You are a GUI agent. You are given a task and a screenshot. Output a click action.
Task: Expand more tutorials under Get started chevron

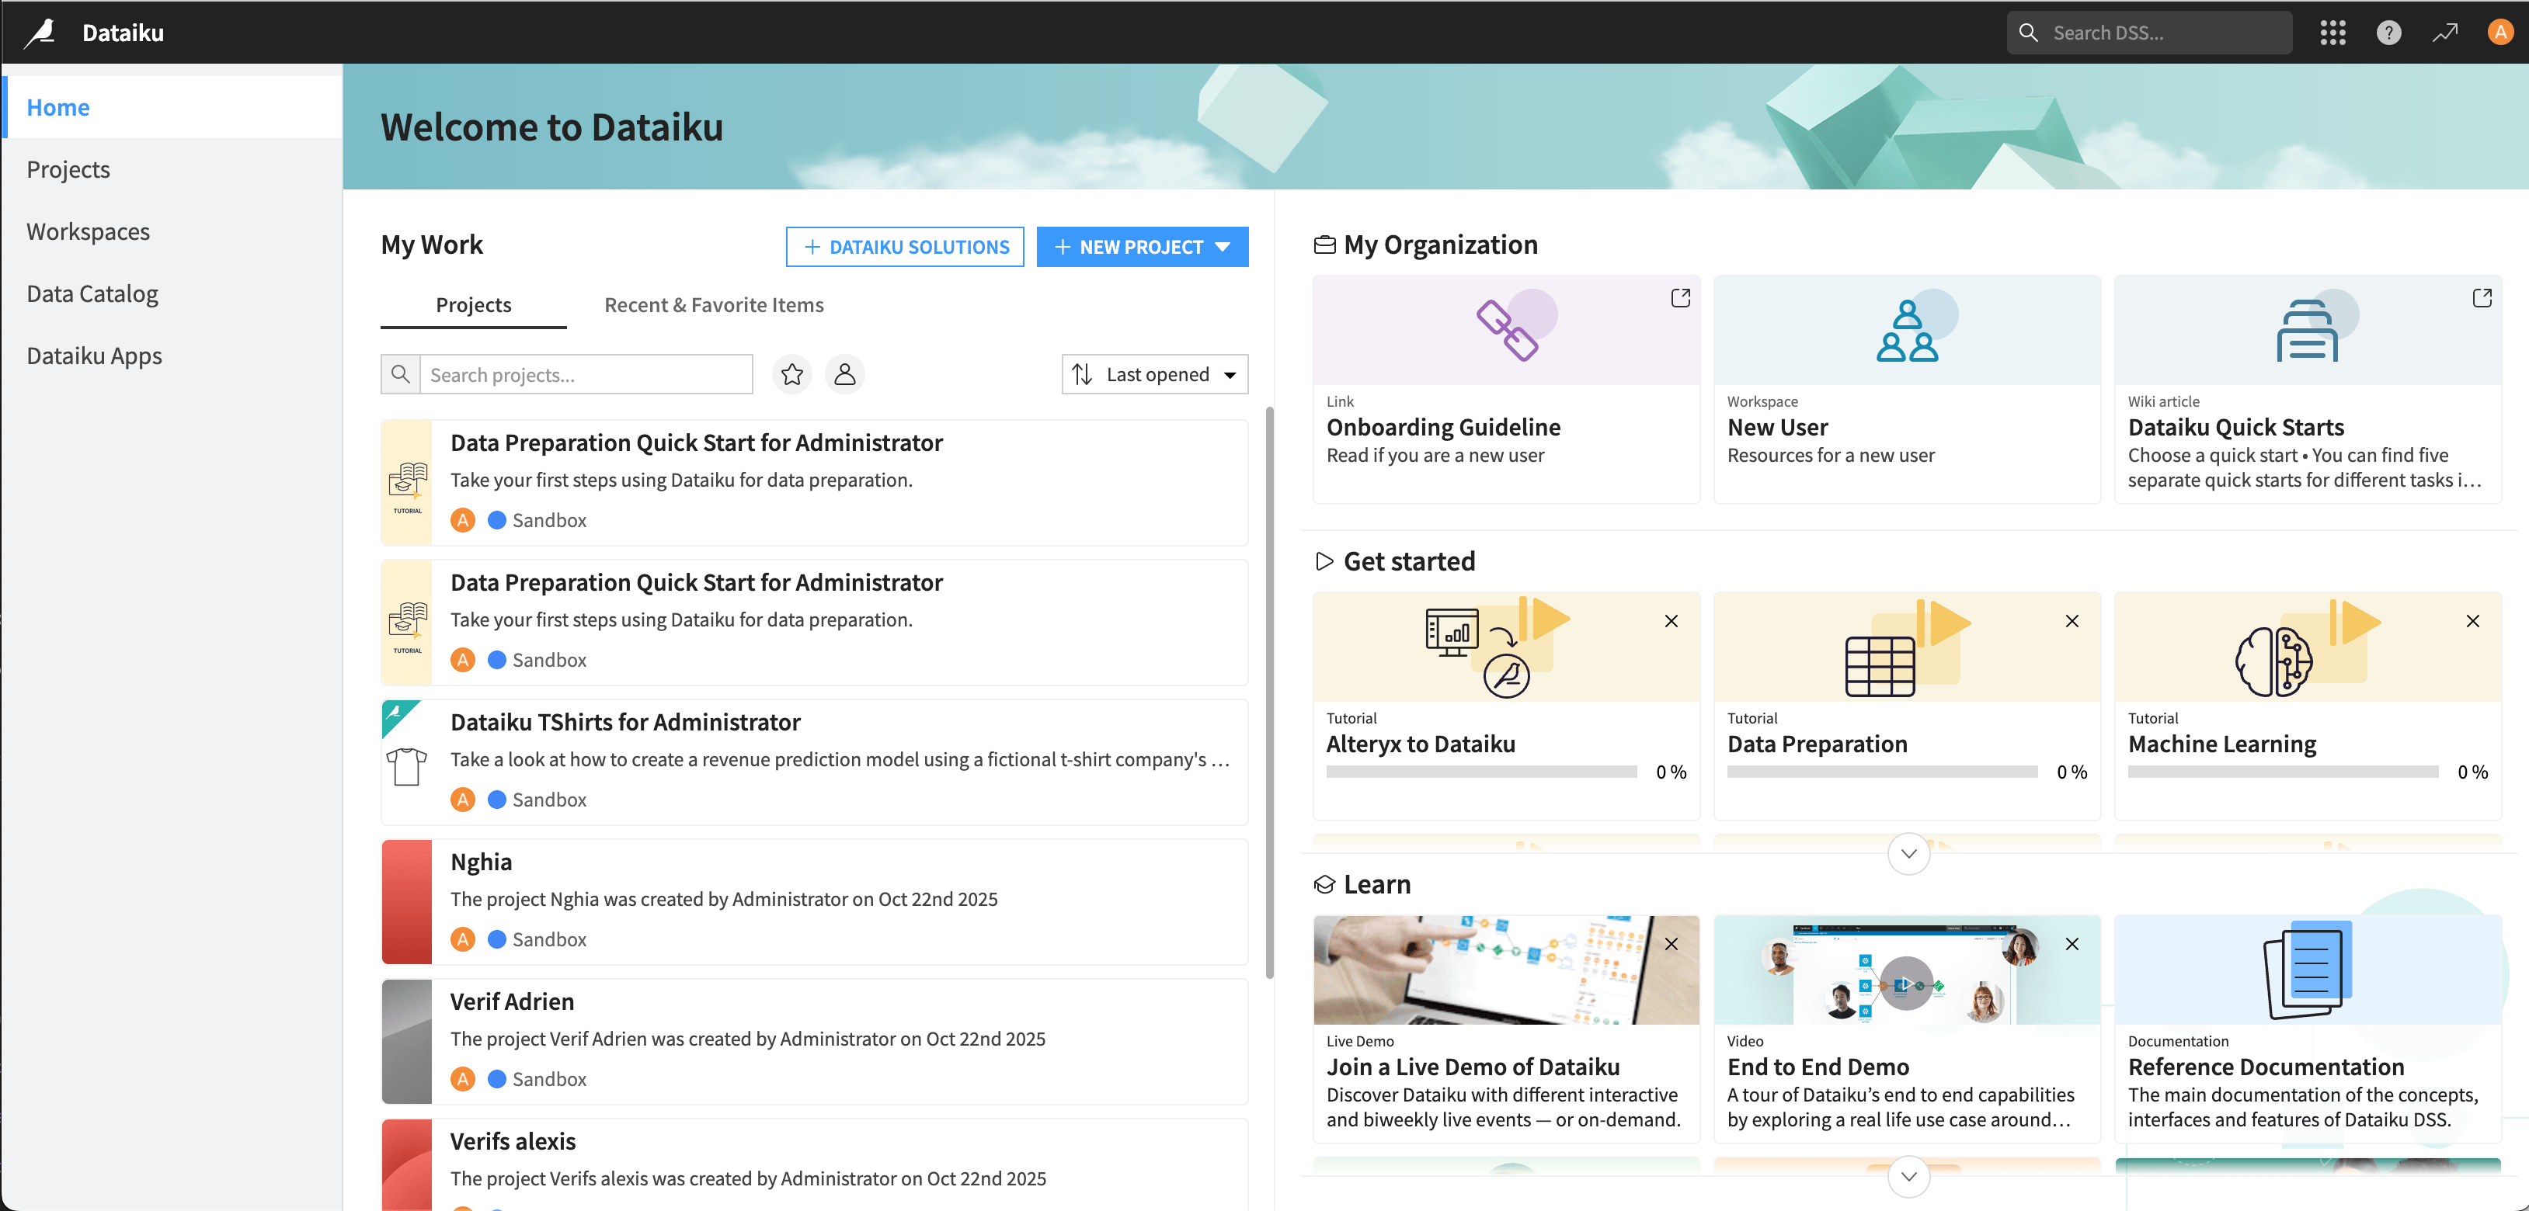click(x=1908, y=853)
